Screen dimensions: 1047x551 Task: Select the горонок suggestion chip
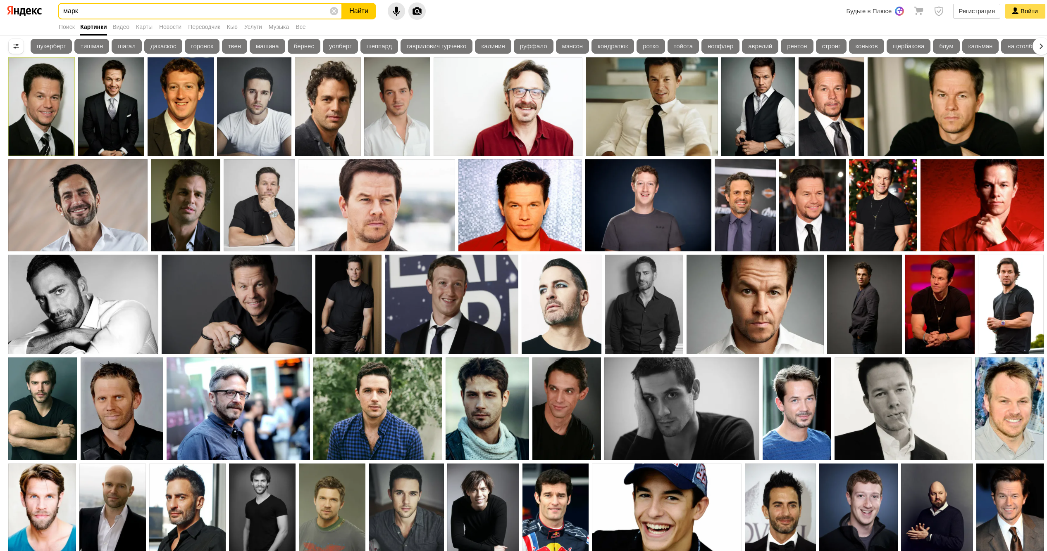coord(202,46)
